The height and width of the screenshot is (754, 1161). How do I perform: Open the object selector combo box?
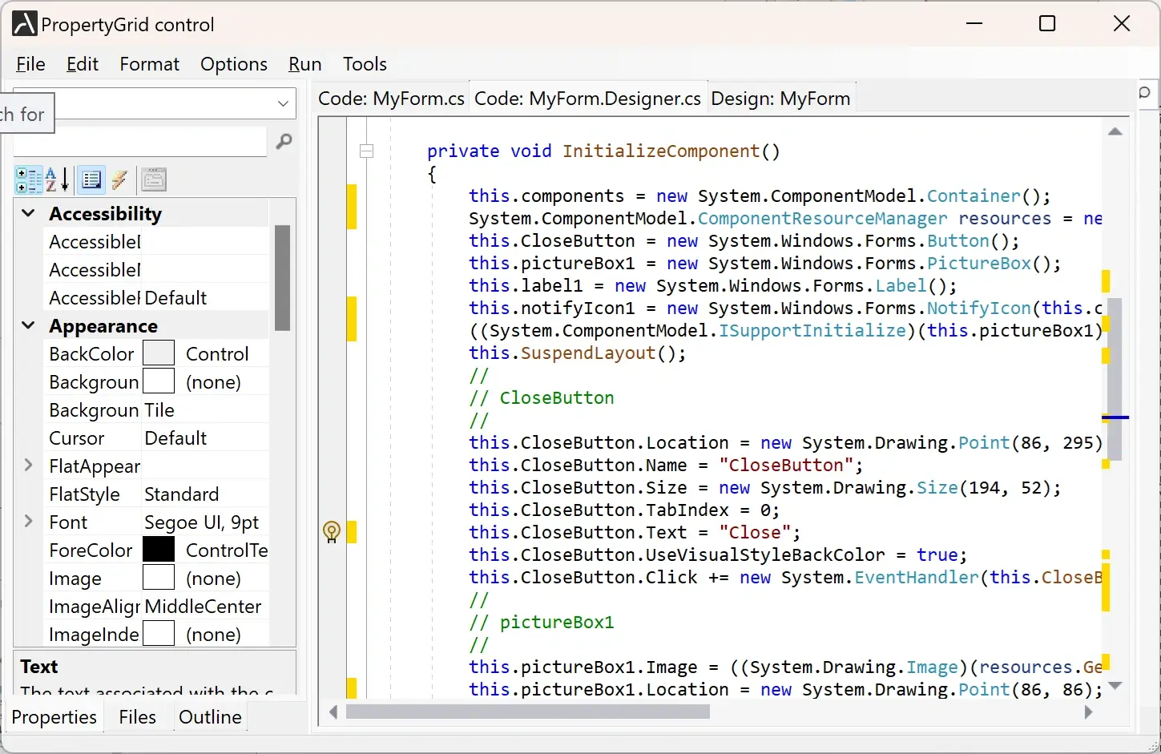[282, 103]
